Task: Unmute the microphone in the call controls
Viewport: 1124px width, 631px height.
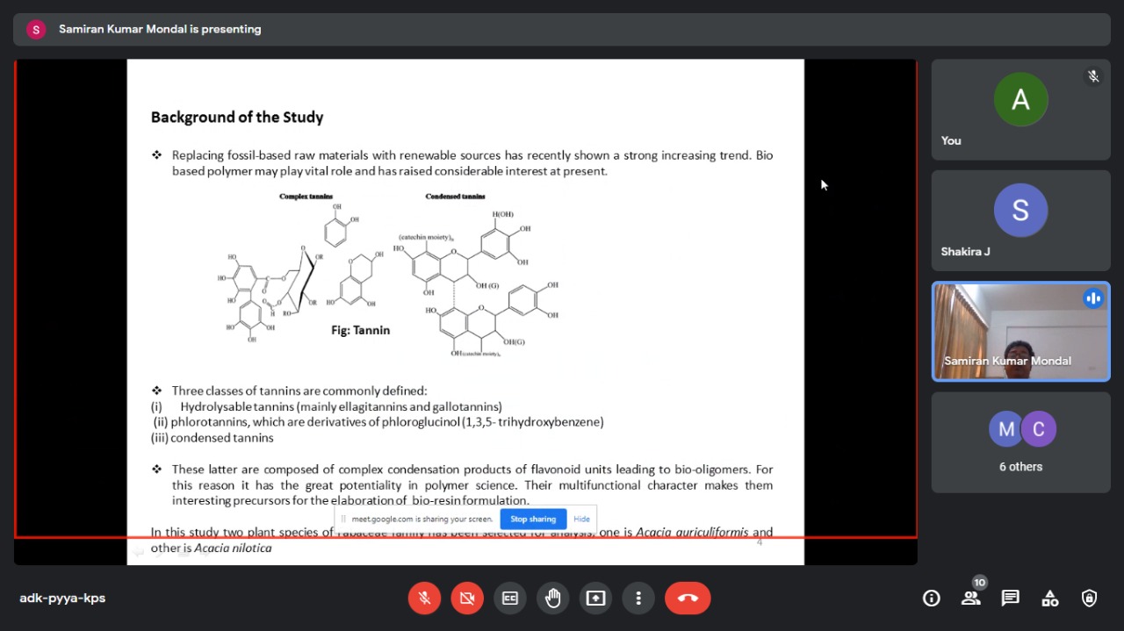Action: tap(424, 598)
